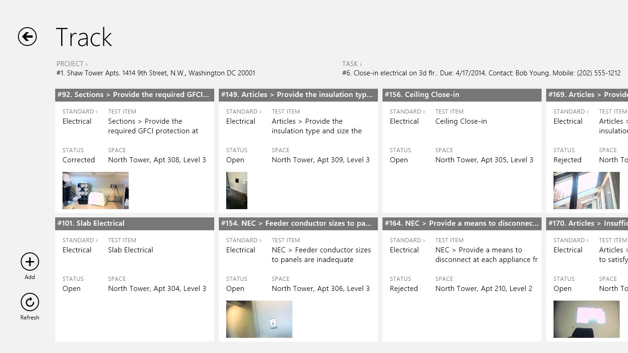
Task: Open the kitchen counter photo for #92
Action: 96,190
